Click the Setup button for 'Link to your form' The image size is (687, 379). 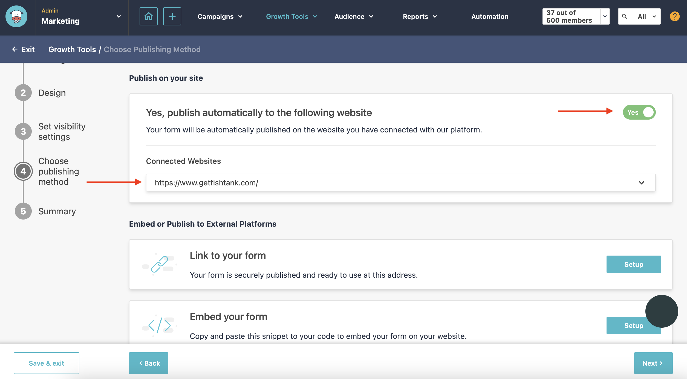[x=633, y=264]
